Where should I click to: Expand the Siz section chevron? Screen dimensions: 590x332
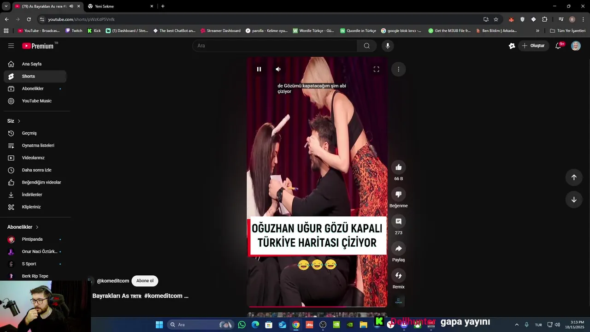point(19,121)
